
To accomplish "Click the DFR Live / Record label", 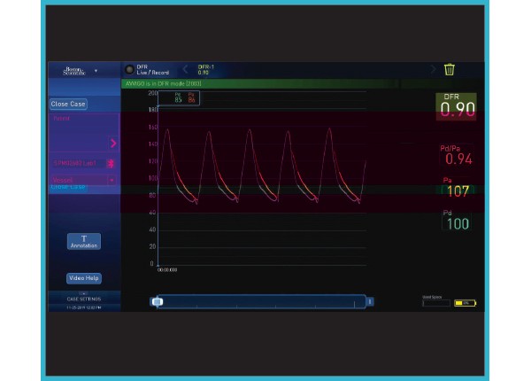I will pyautogui.click(x=153, y=69).
